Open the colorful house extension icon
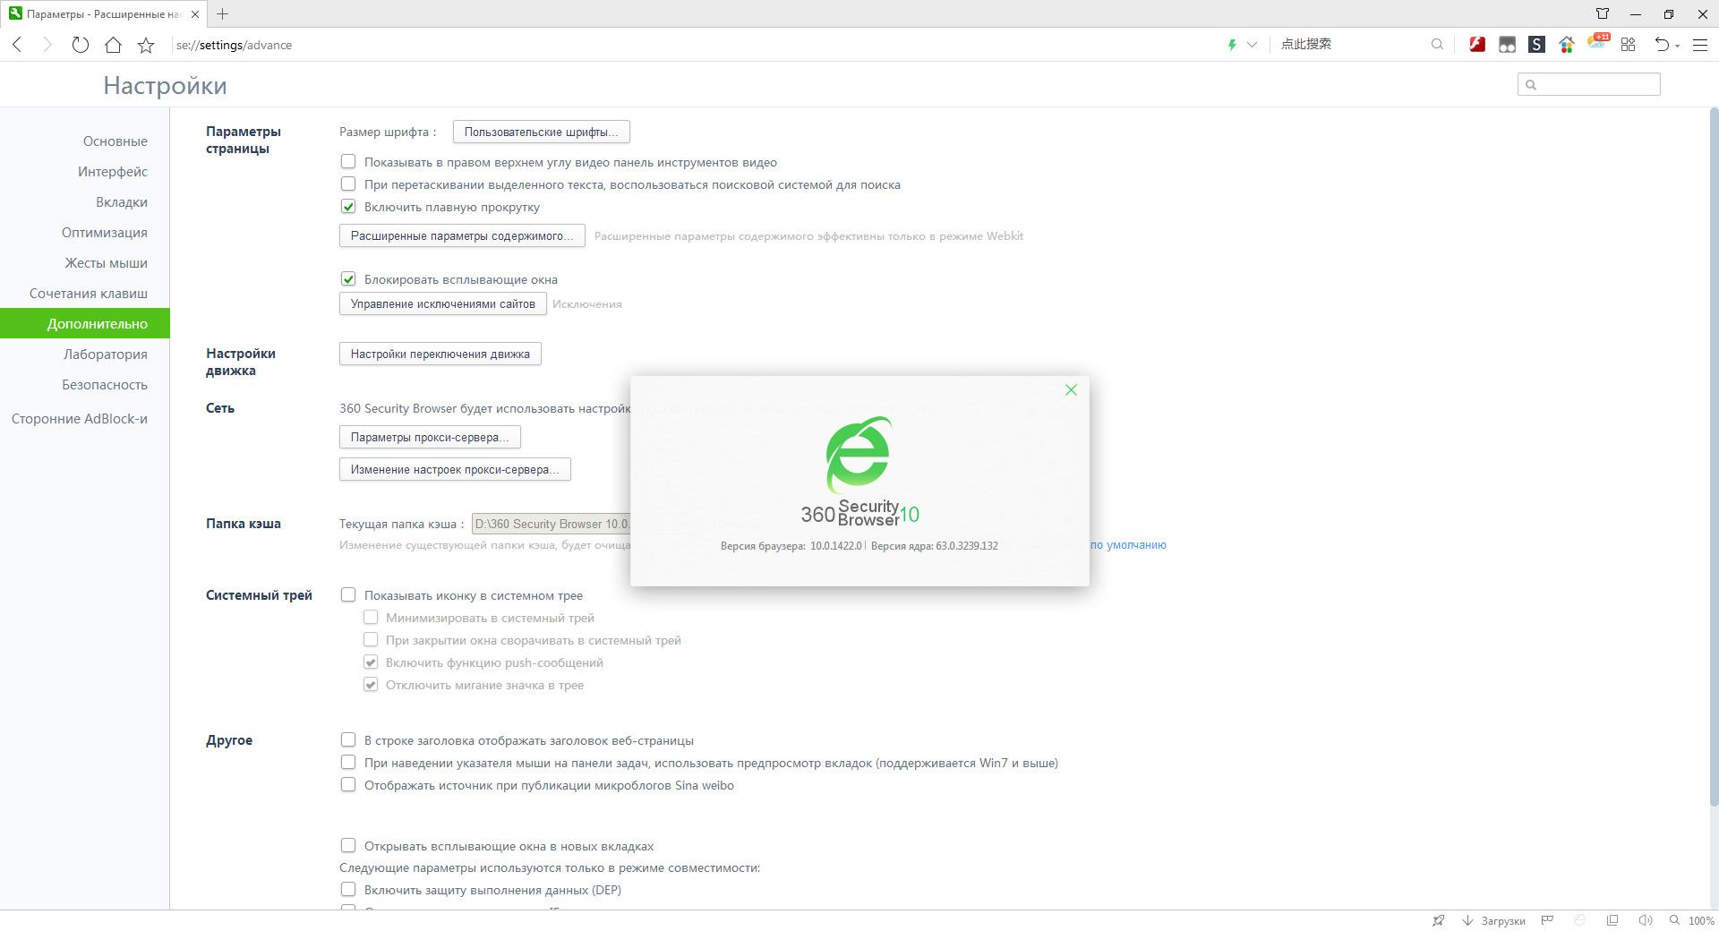Image resolution: width=1719 pixels, height=931 pixels. coord(1566,45)
